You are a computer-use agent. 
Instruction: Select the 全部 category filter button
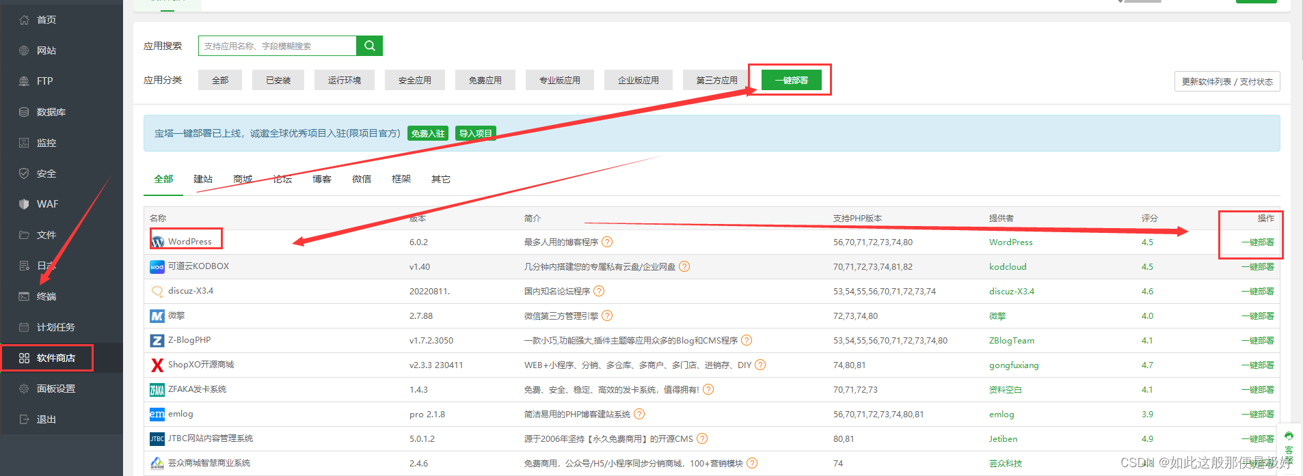[x=220, y=80]
